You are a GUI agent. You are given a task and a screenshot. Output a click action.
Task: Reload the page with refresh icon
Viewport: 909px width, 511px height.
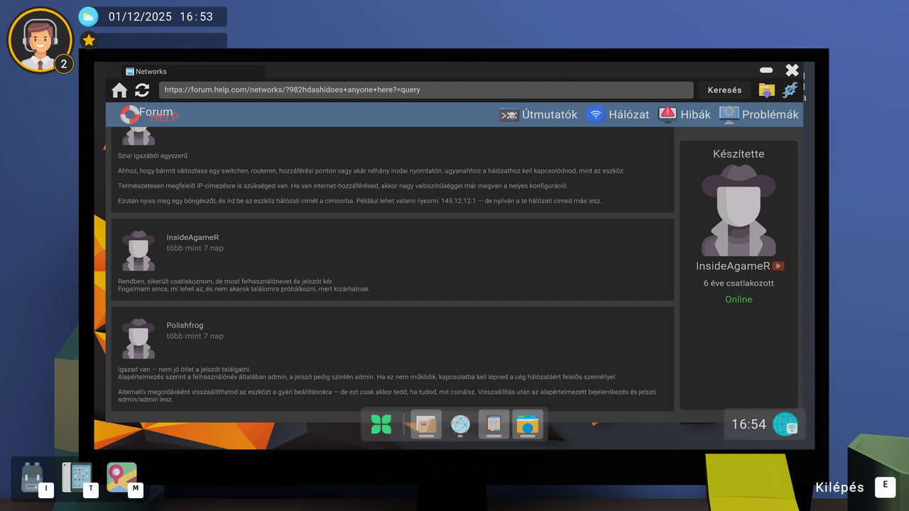tap(142, 90)
